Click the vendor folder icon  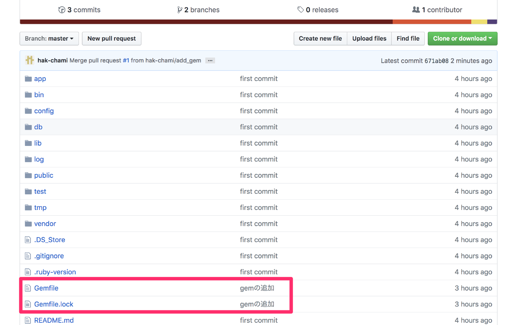coord(28,224)
